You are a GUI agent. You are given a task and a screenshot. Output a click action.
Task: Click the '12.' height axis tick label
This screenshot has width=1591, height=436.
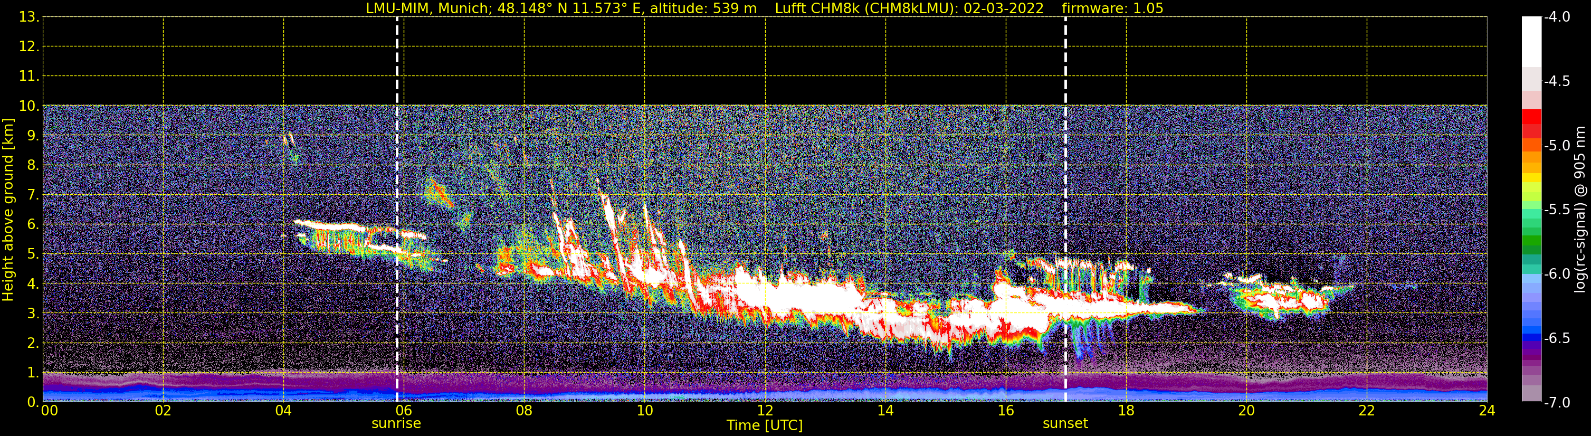point(29,47)
